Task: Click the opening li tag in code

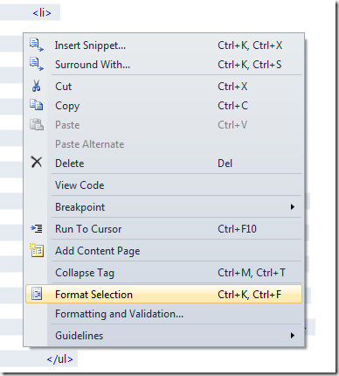Action: 42,13
